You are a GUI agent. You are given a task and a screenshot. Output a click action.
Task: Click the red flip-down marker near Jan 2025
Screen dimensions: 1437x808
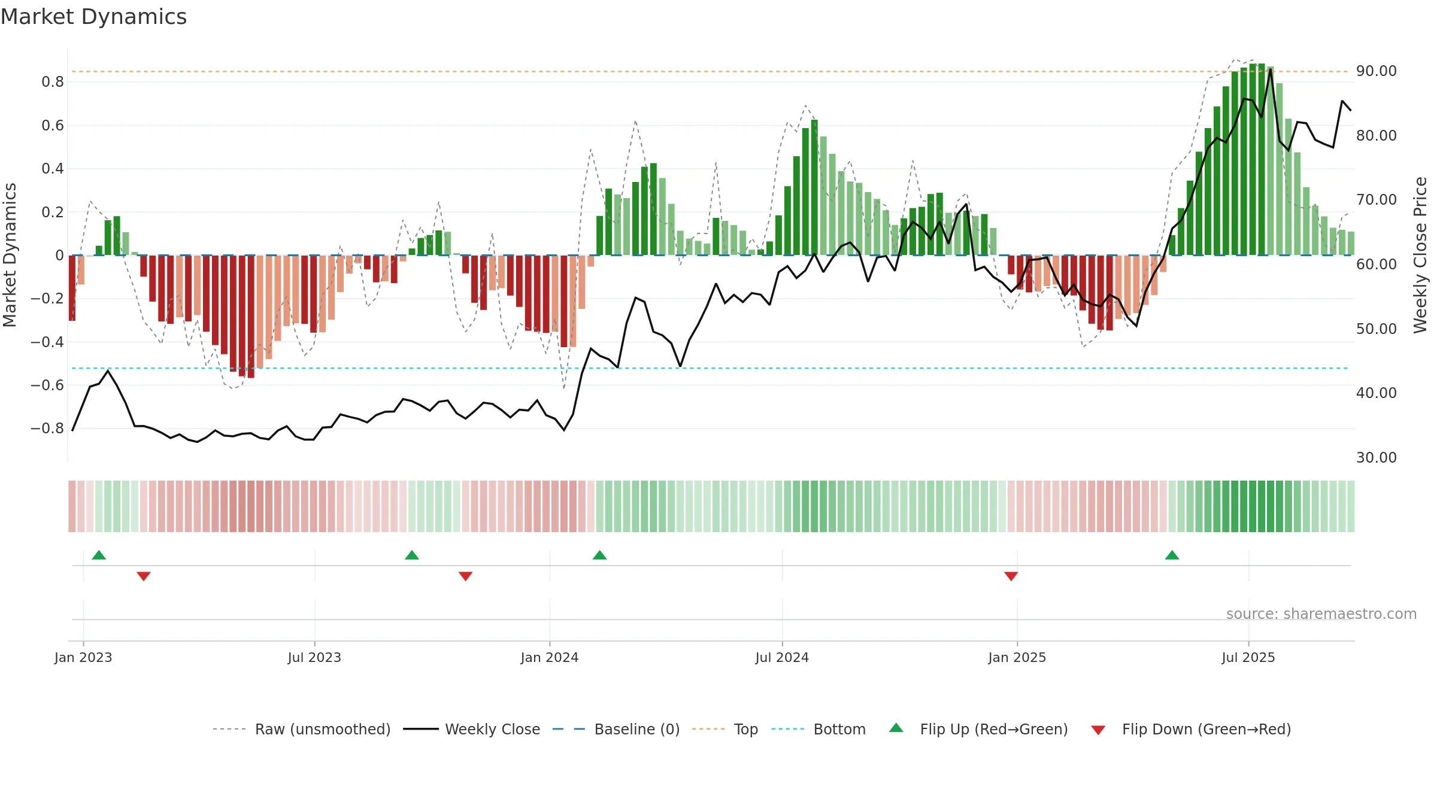coord(1011,576)
